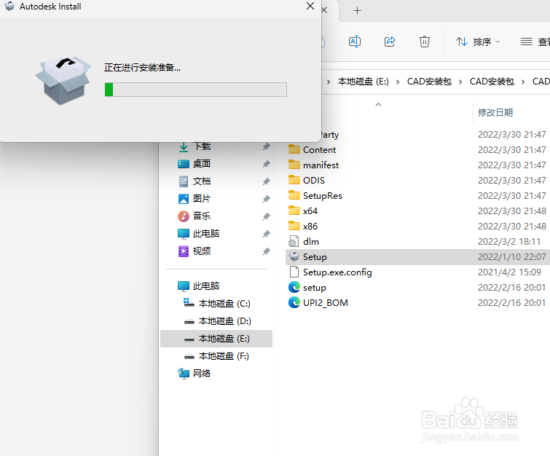Click pin icon next to 视频
The width and height of the screenshot is (550, 456).
click(x=267, y=251)
